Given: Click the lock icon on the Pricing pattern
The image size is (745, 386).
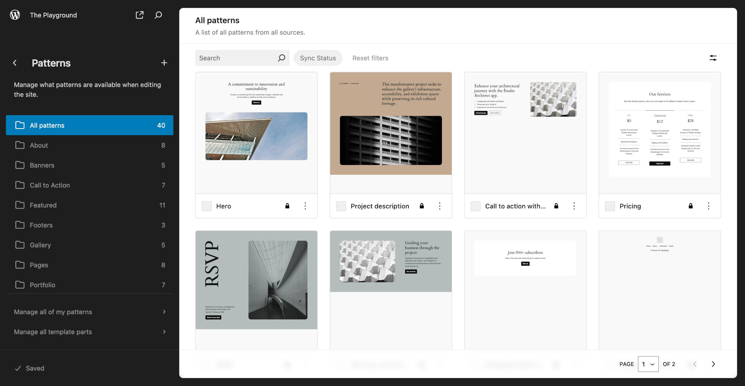Looking at the screenshot, I should click(690, 206).
